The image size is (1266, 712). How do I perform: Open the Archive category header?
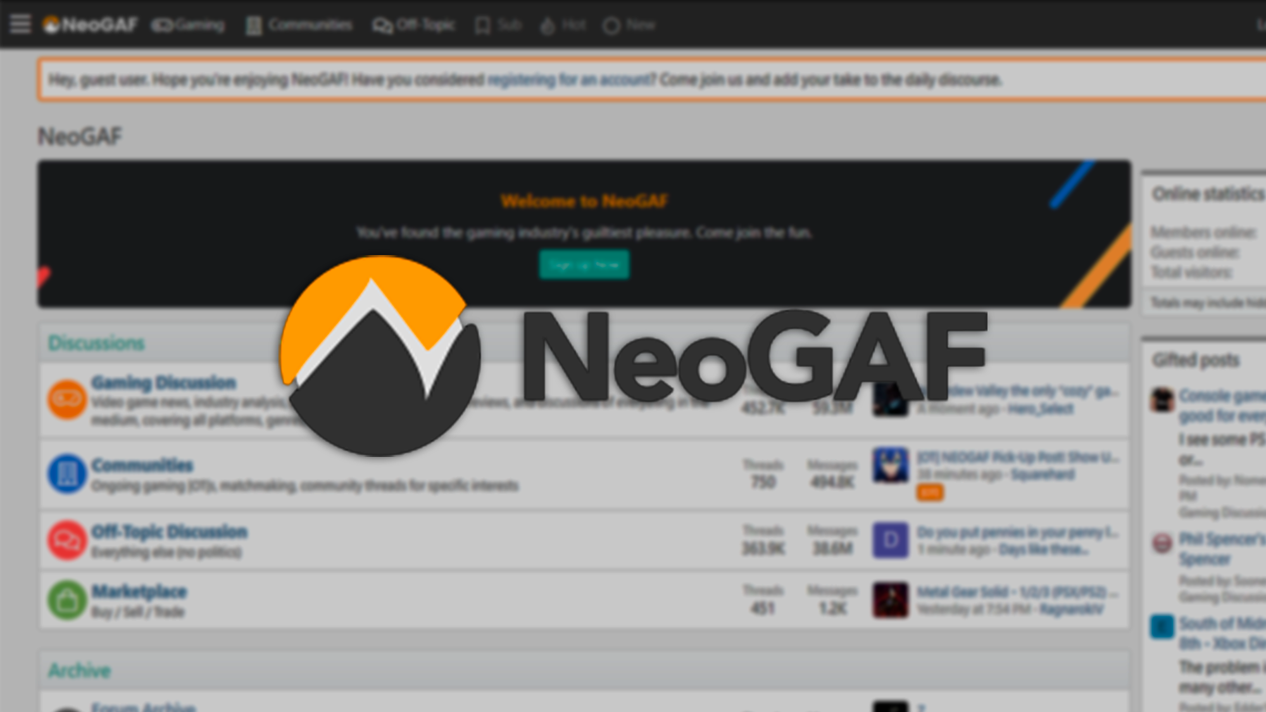point(79,670)
